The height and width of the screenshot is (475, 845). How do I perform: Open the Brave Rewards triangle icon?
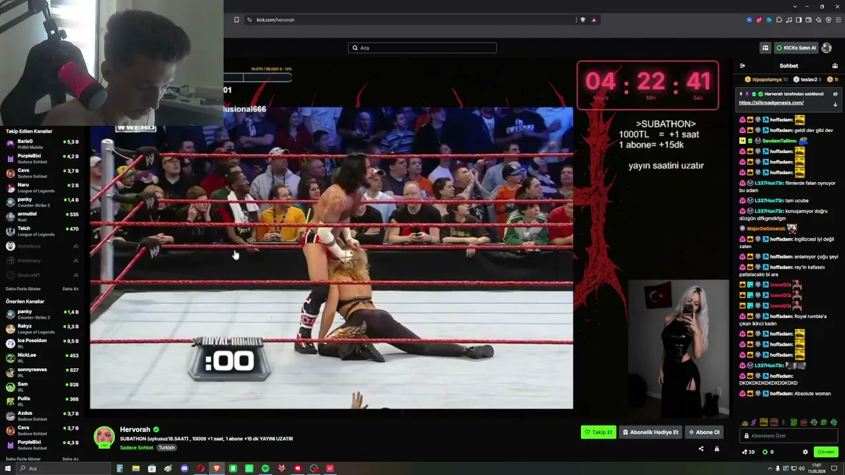pos(593,20)
